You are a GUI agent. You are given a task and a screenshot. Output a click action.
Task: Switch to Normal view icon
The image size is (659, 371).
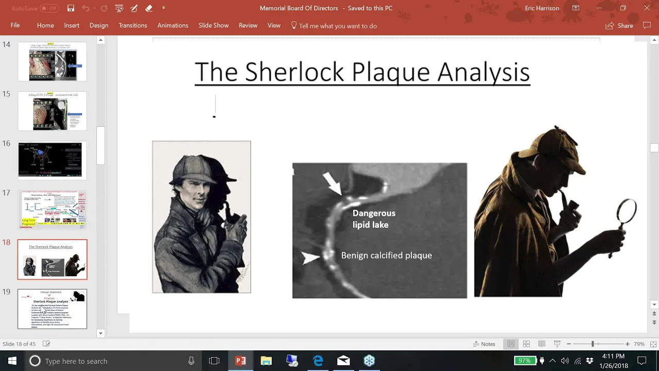click(x=511, y=344)
